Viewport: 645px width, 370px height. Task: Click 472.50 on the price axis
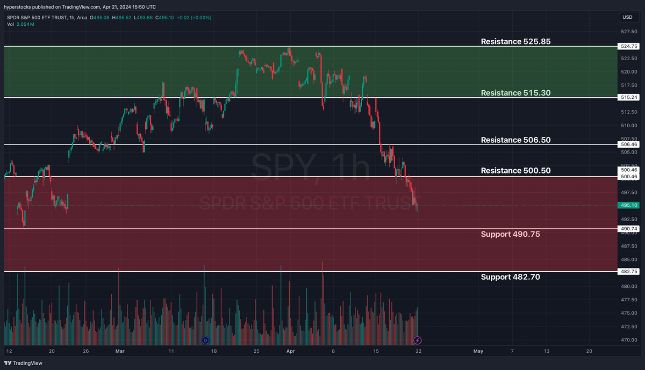(629, 327)
